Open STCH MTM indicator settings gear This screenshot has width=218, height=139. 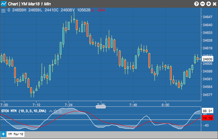(x=55, y=111)
